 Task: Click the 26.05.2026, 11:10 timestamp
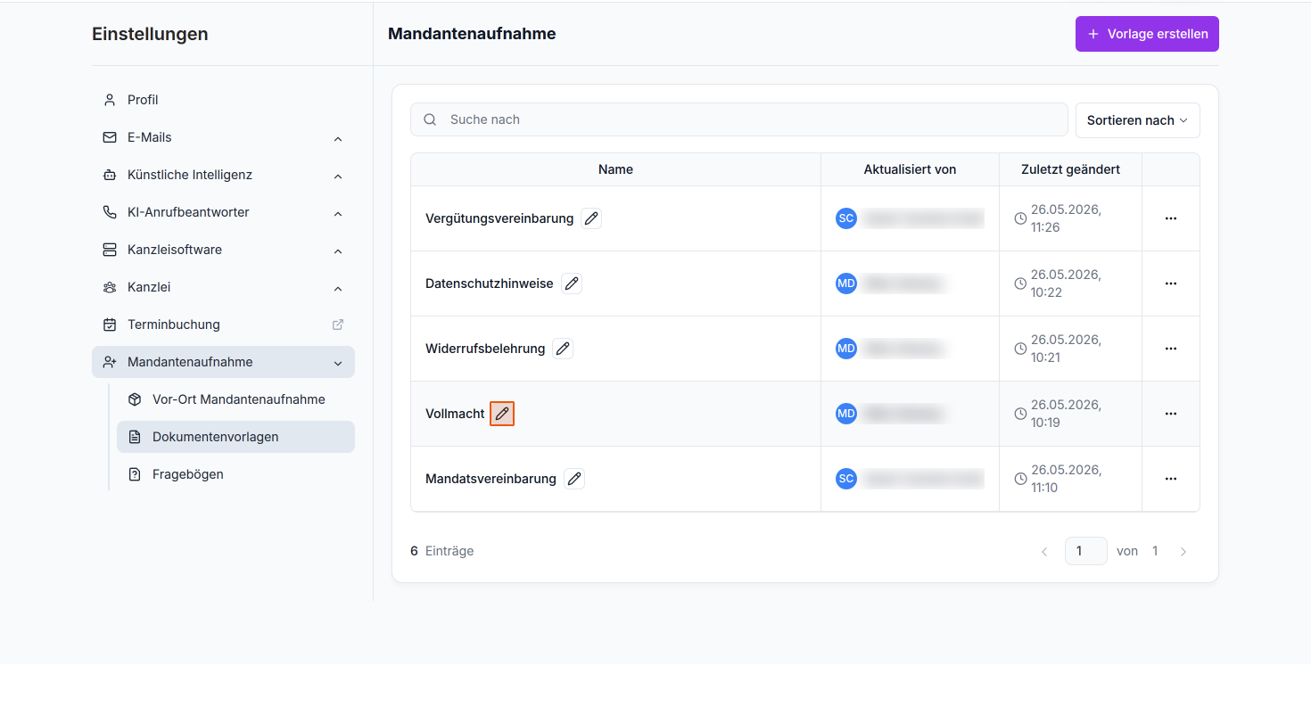point(1066,479)
